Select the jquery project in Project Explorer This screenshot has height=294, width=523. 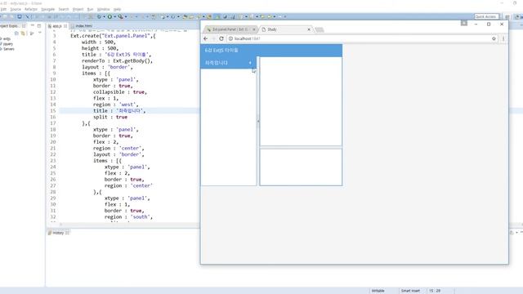click(7, 44)
